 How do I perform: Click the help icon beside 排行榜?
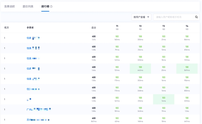pyautogui.click(x=51, y=7)
